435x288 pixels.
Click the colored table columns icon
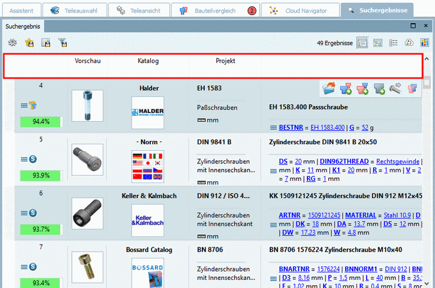pyautogui.click(x=425, y=43)
